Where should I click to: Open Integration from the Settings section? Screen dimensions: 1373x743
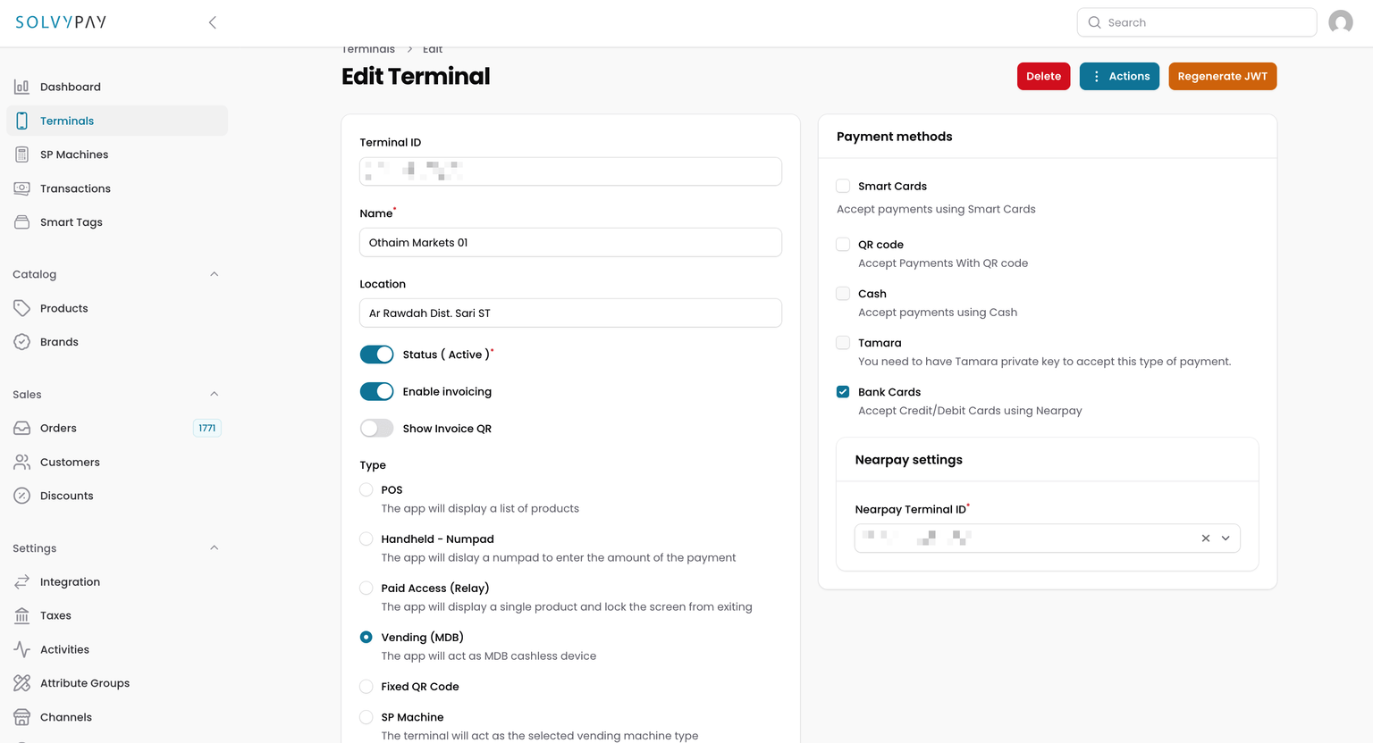[69, 581]
